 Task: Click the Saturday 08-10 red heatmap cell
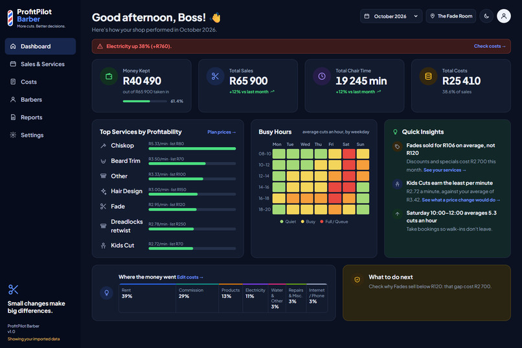(349, 154)
